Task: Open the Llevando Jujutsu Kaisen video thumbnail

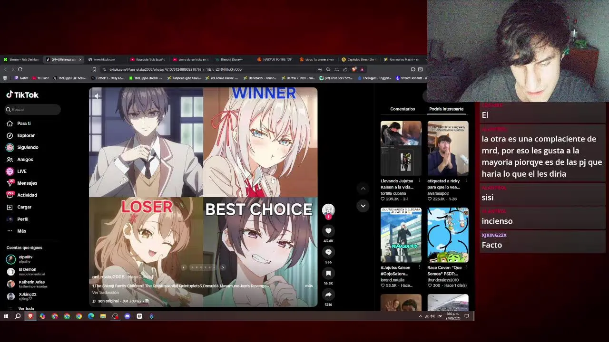Action: click(401, 148)
